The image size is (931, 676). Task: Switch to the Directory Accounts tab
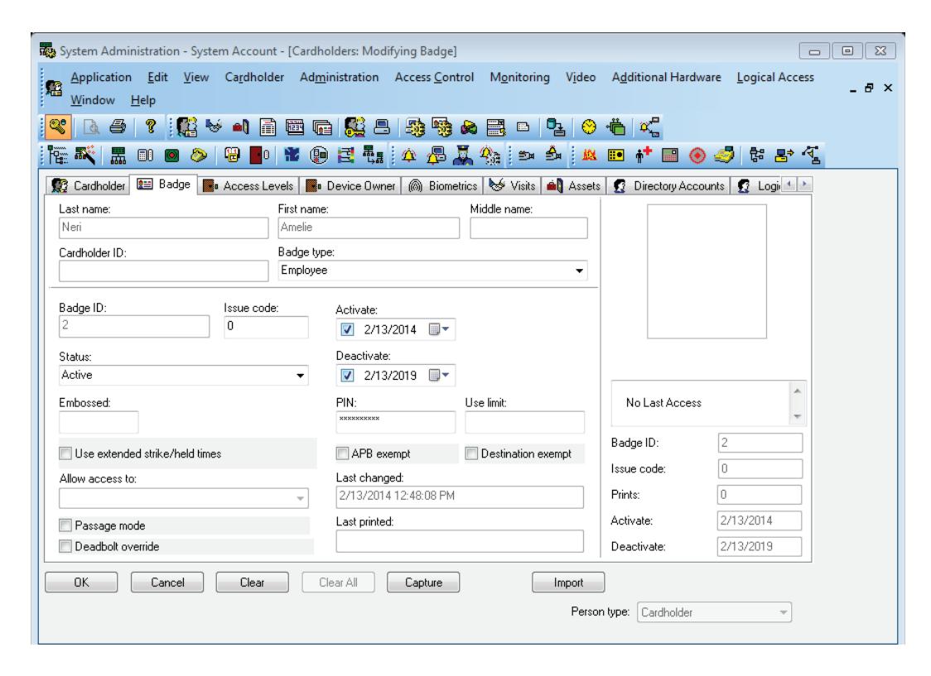coord(669,185)
